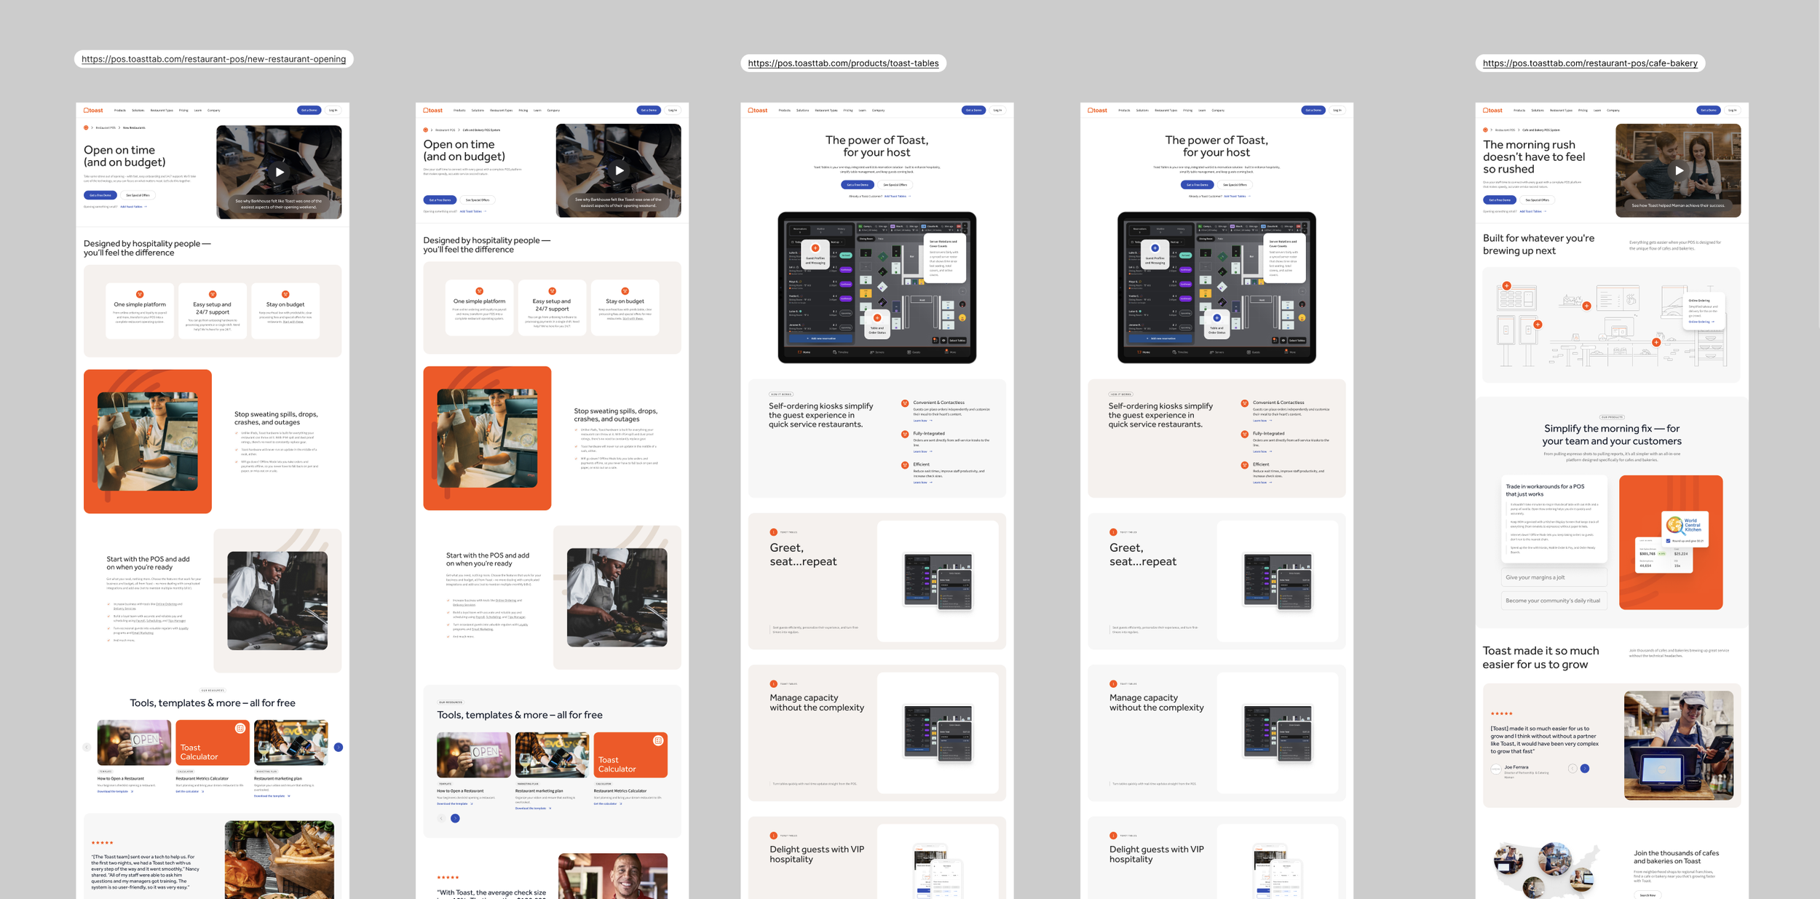This screenshot has height=899, width=1820.
Task: Click blue plus hotspot on Table and Order Status
Action: (x=1216, y=318)
